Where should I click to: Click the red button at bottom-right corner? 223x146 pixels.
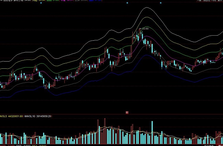pos(220,145)
